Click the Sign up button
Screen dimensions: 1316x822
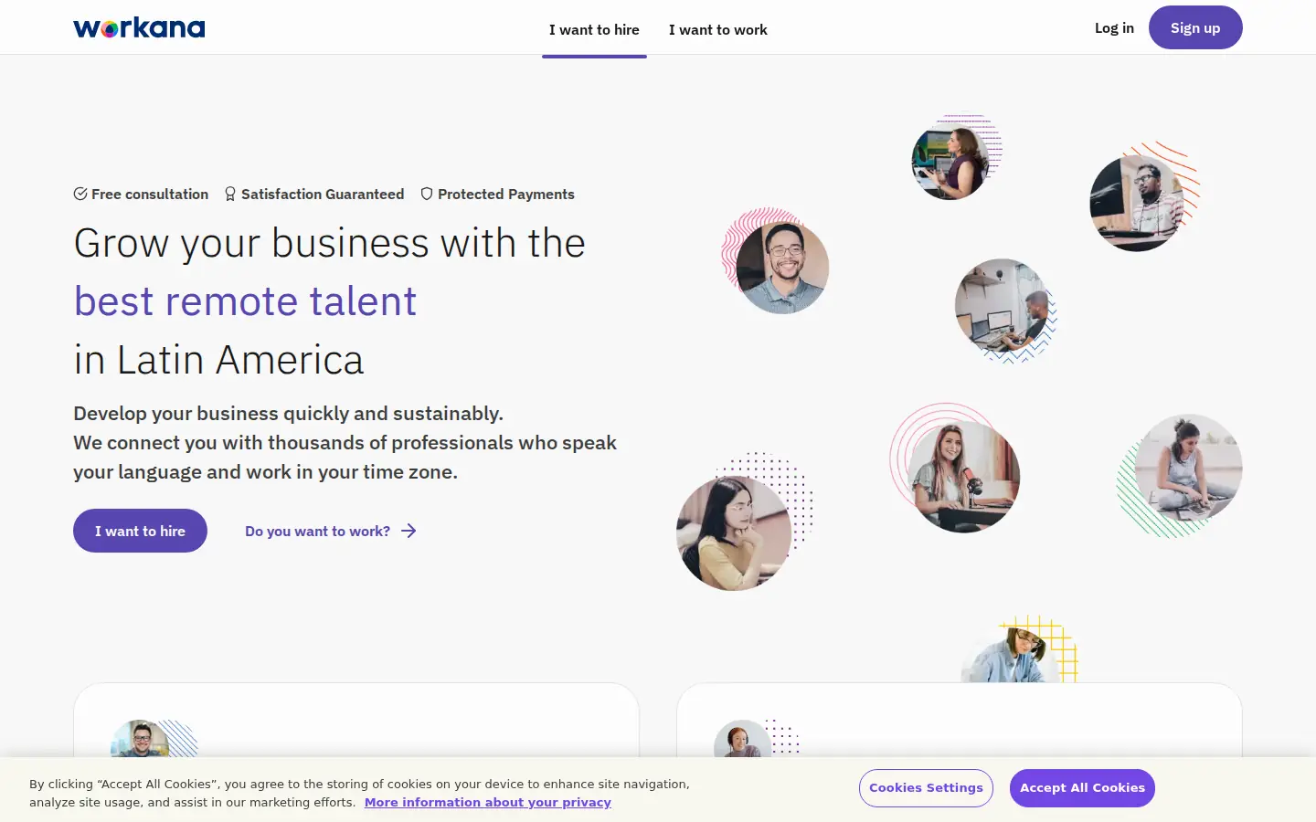(x=1195, y=27)
